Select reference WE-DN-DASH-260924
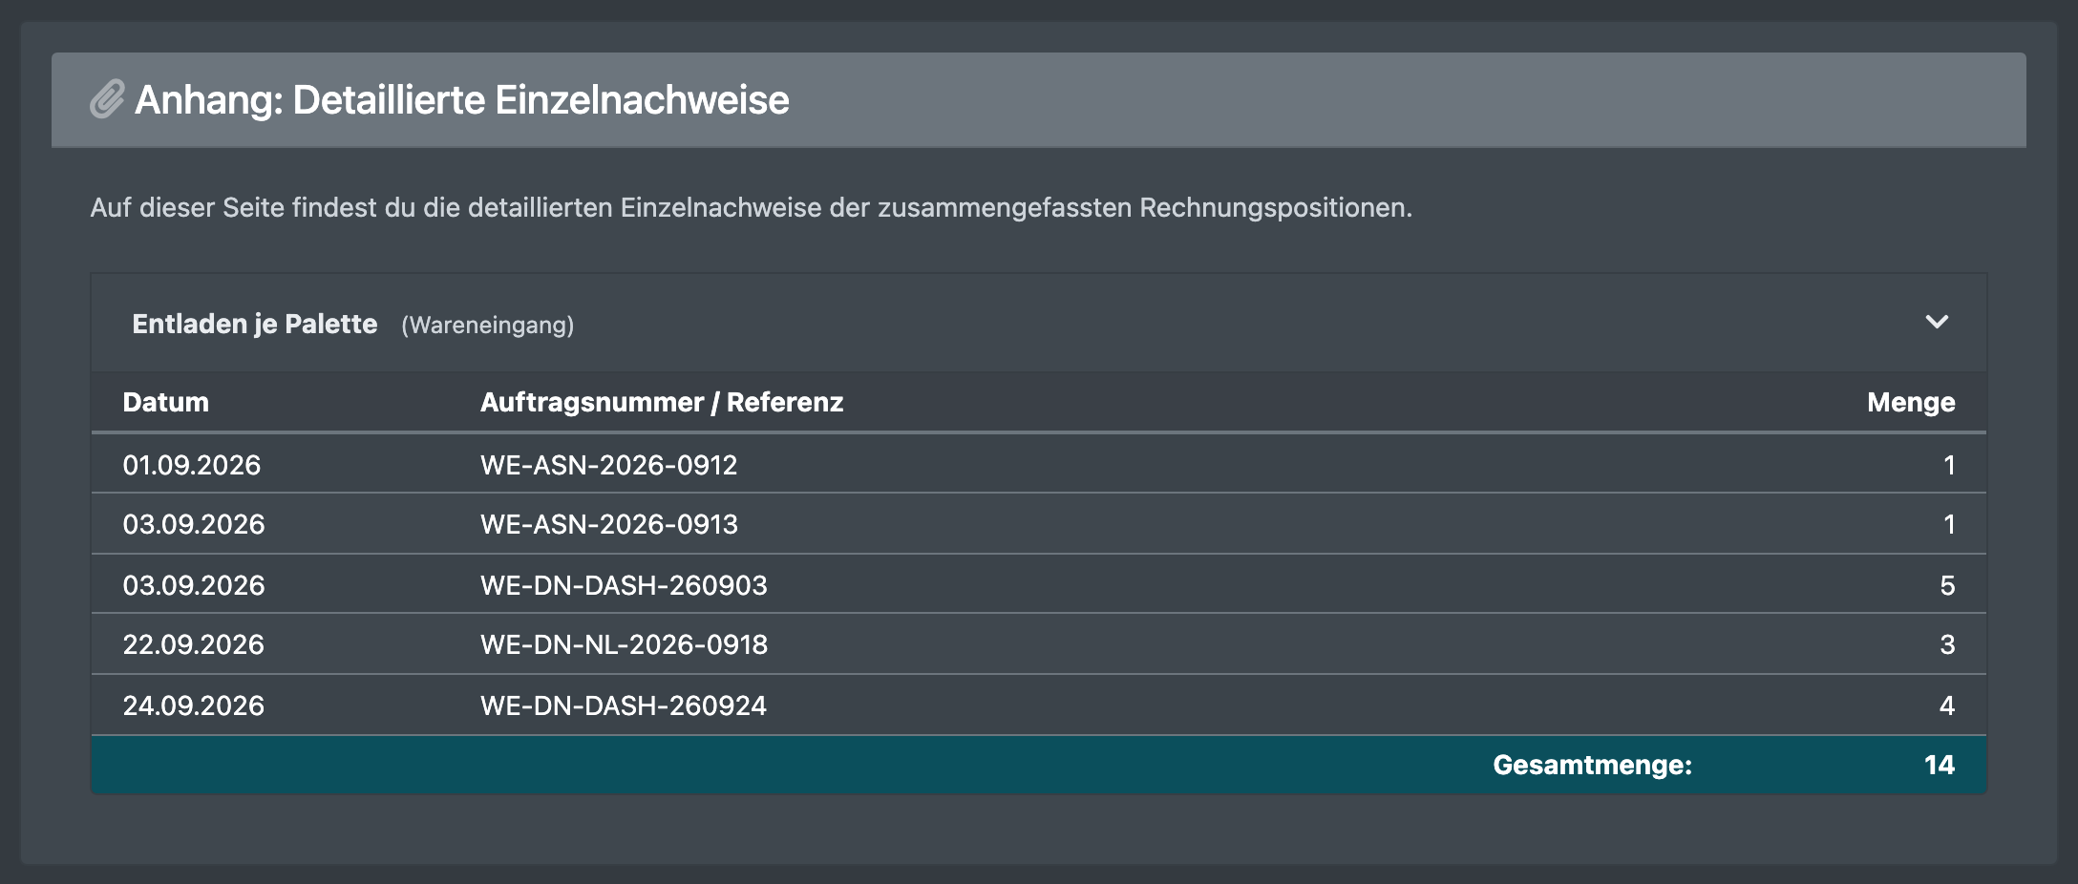Screen dimensions: 2078x884 tap(624, 705)
